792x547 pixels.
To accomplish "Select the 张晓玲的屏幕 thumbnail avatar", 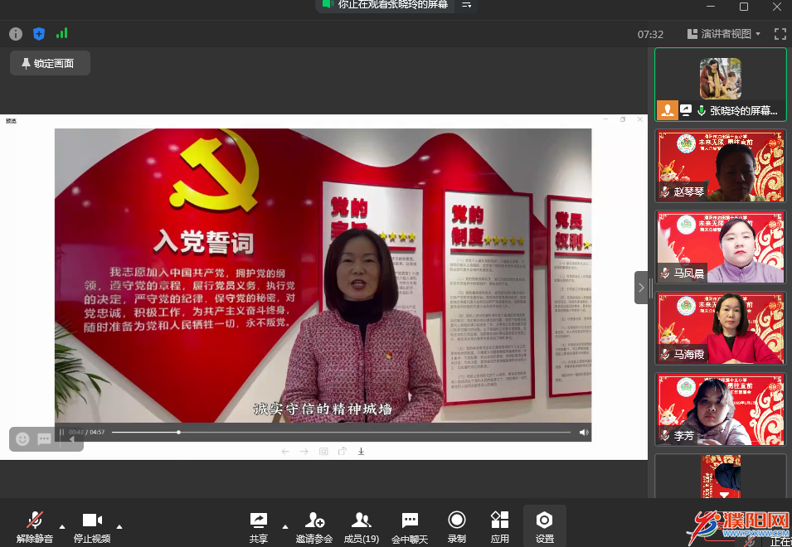I will (721, 79).
